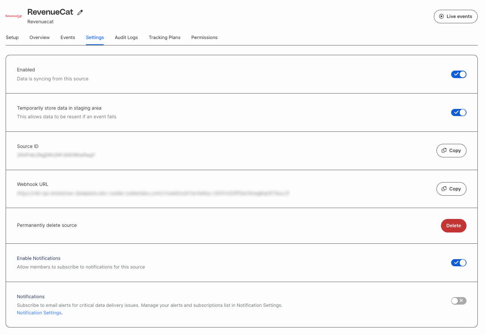
Task: Toggle the Enabled source switch
Action: click(x=459, y=74)
